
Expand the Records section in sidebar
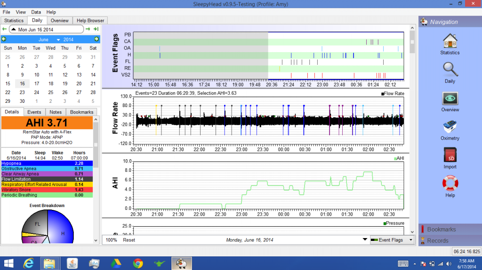(450, 240)
